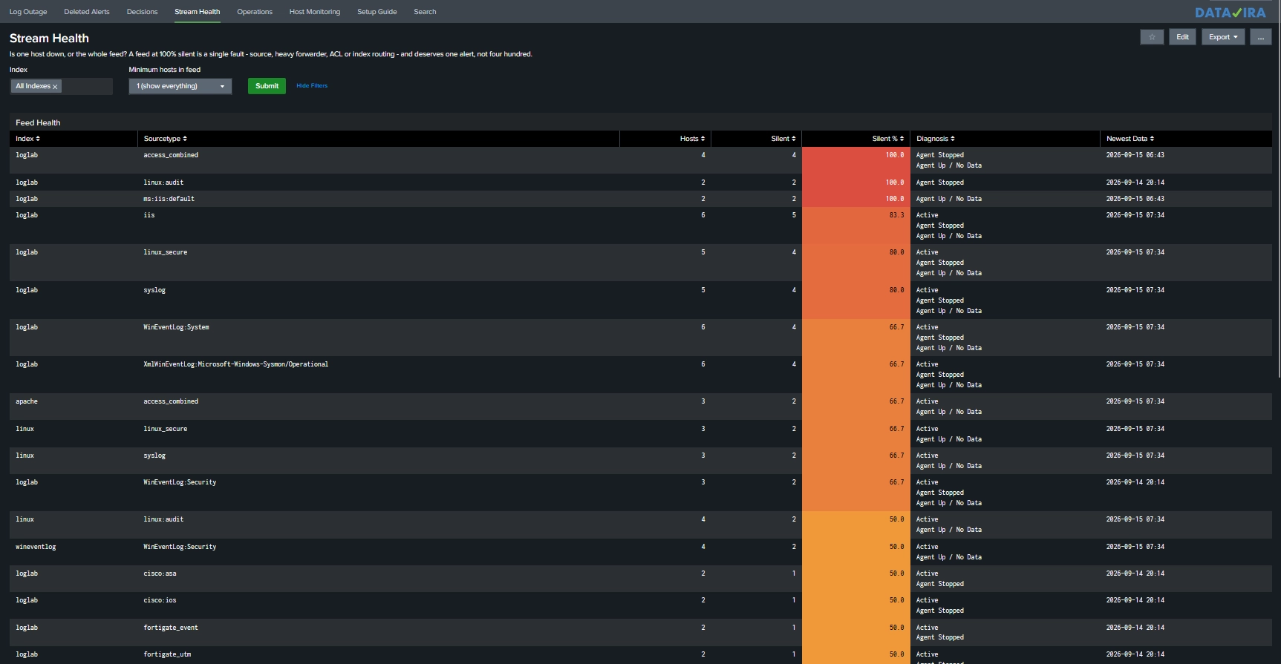Switch to the Log Outage tab
The height and width of the screenshot is (664, 1281).
28,12
